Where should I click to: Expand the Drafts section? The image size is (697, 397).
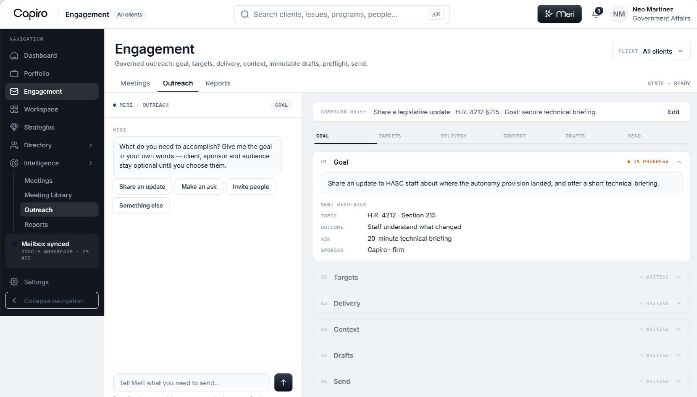[x=501, y=355]
